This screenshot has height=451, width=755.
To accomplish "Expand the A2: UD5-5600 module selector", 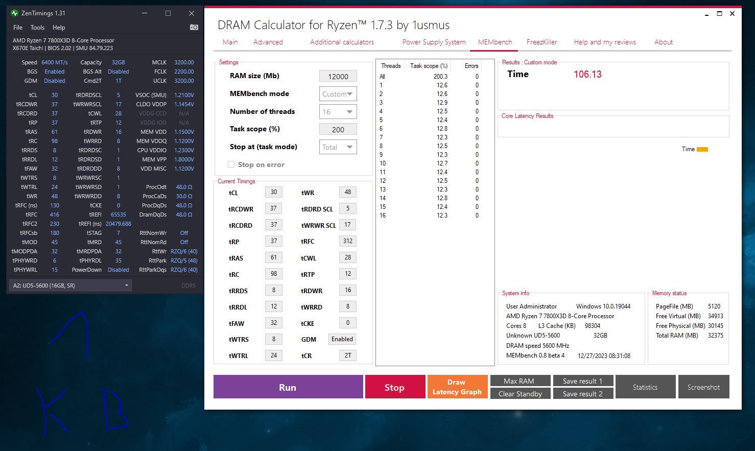I will click(x=70, y=286).
